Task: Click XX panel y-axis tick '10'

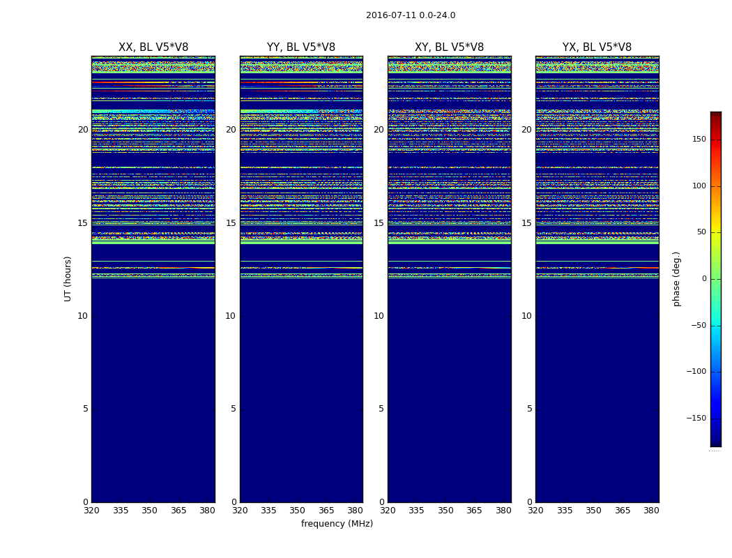Action: pyautogui.click(x=83, y=316)
